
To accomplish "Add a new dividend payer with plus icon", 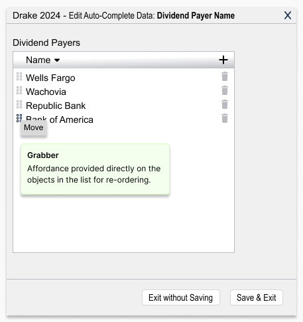I will pyautogui.click(x=223, y=60).
